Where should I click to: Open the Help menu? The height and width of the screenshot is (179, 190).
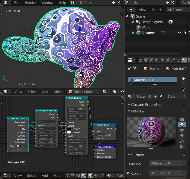tap(62, 2)
